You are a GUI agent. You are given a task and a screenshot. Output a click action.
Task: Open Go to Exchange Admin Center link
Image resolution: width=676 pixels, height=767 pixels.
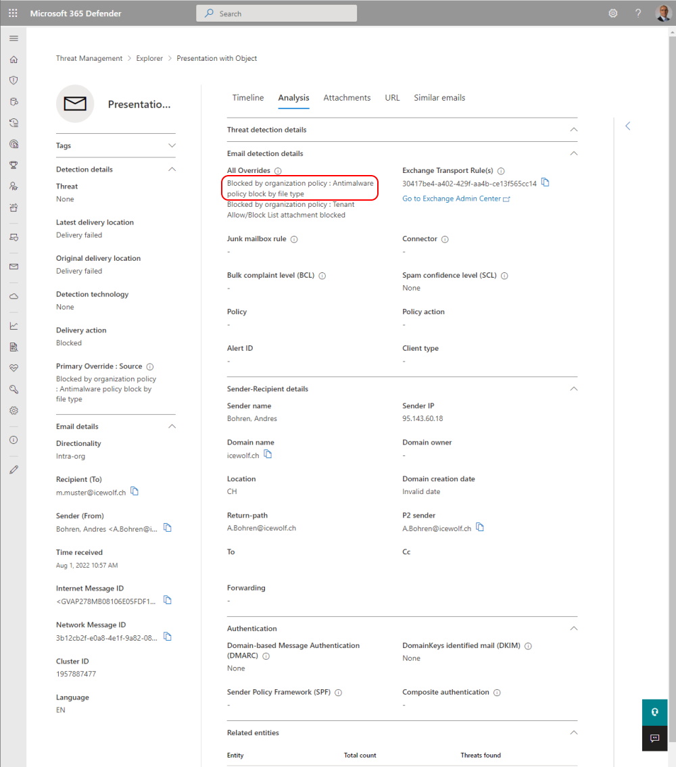(456, 199)
